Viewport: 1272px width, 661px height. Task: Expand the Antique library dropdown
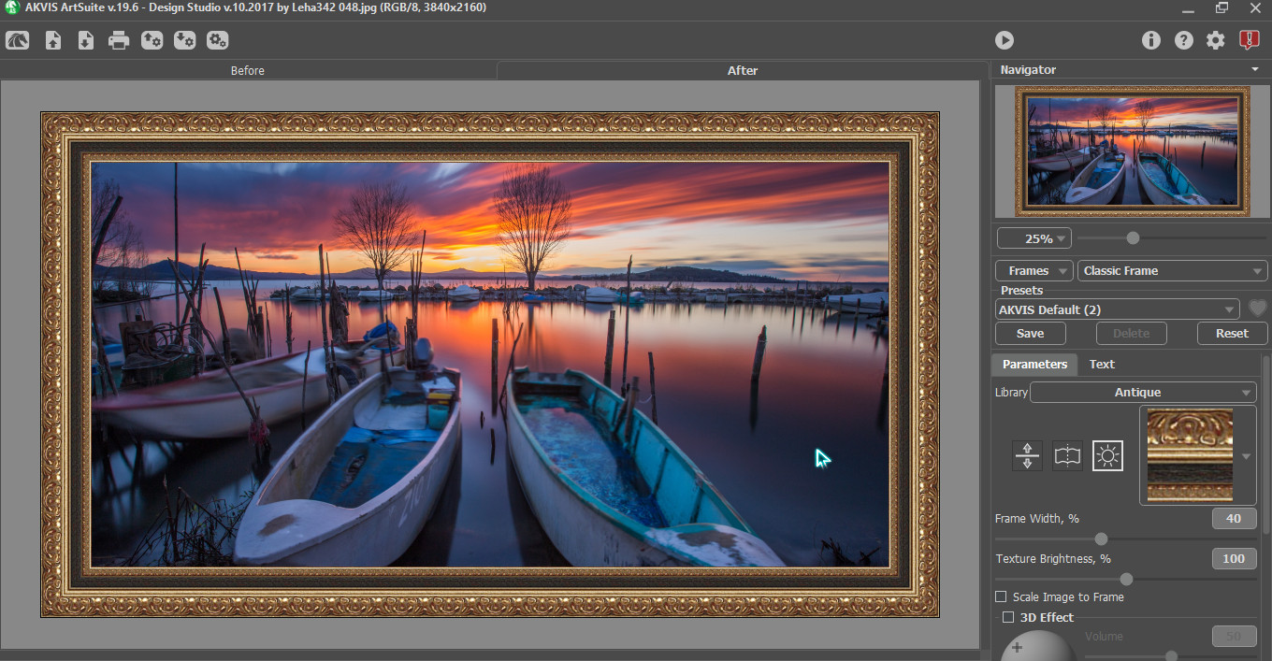pyautogui.click(x=1142, y=393)
